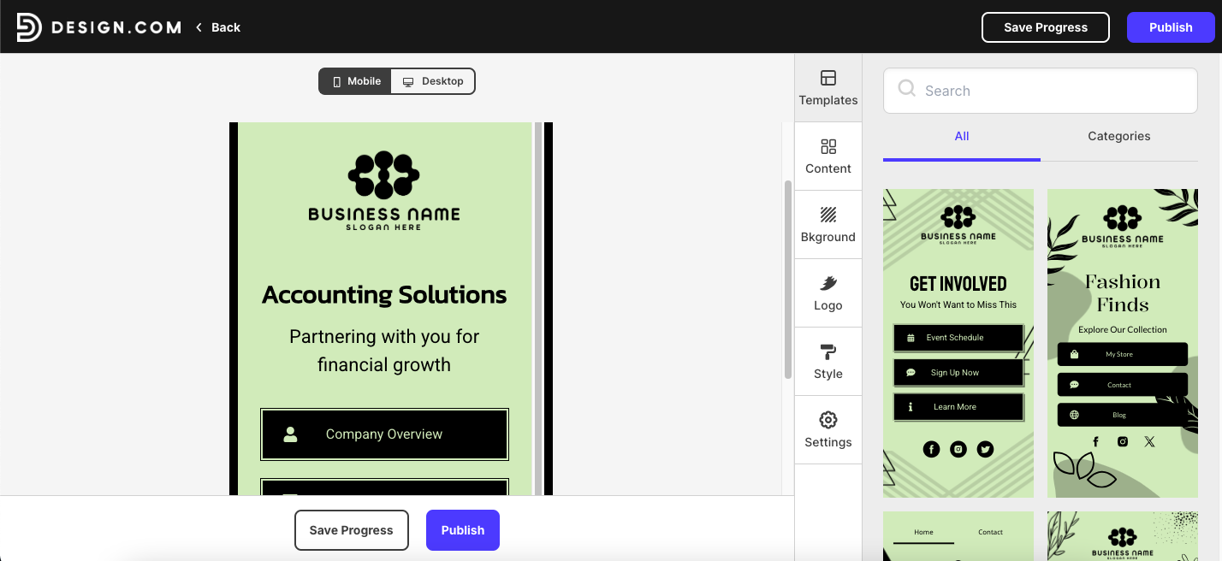
Task: Open the Templates sidebar panel
Action: 828,88
